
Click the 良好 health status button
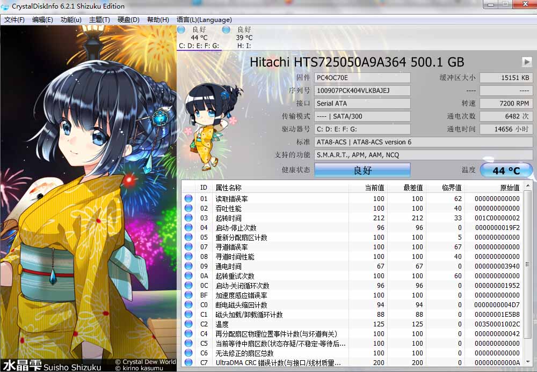point(362,170)
